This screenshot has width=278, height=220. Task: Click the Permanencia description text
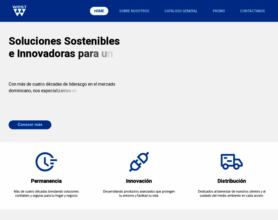tap(46, 194)
